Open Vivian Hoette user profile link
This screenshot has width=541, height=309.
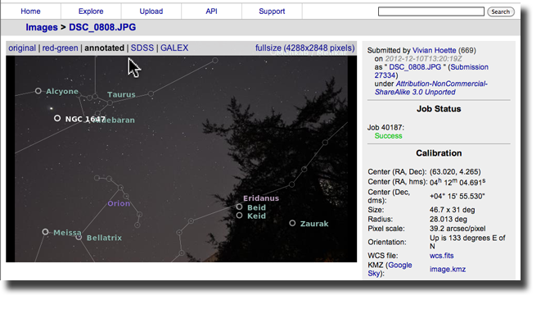[434, 51]
